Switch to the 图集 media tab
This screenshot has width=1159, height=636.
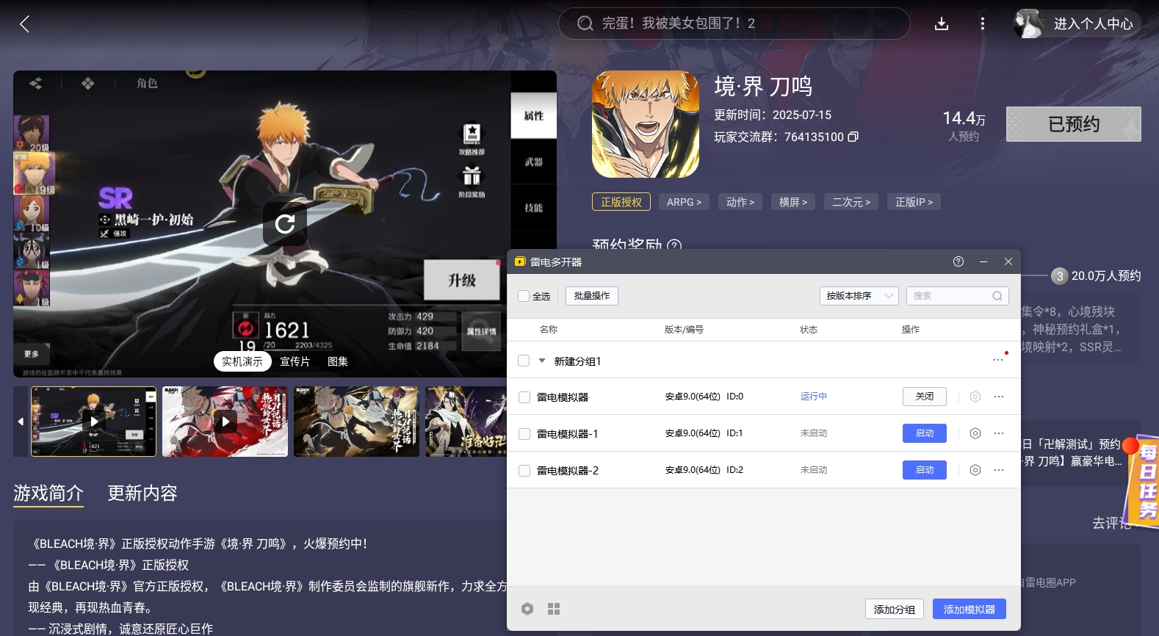[x=338, y=361]
